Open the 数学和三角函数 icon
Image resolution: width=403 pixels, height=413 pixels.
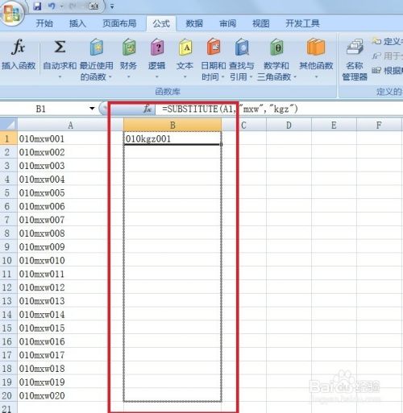pos(276,47)
